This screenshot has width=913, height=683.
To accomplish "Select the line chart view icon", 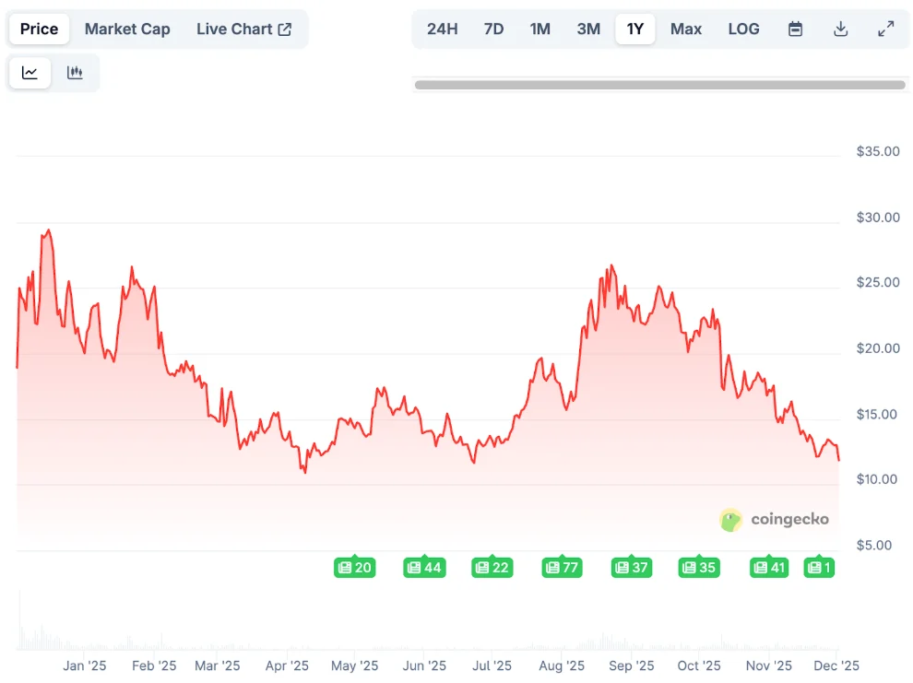I will tap(29, 73).
